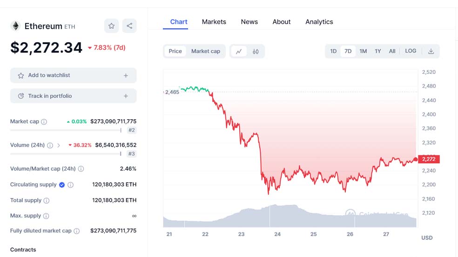Open the Markets tab
Screen dimensions: 458x257
pyautogui.click(x=214, y=22)
